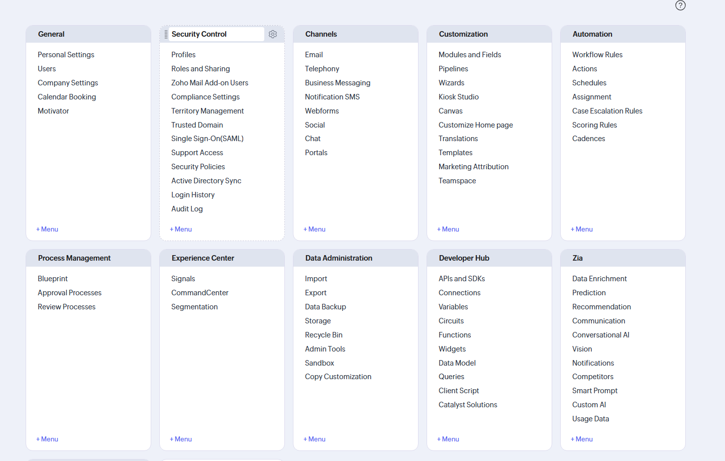
Task: Add a menu to Security Control card
Action: click(181, 229)
